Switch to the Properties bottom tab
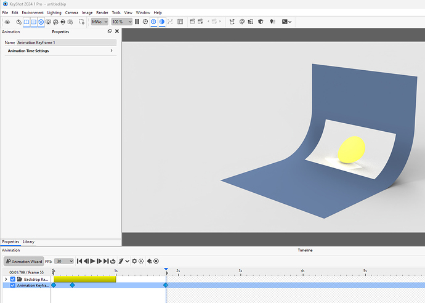The image size is (425, 303). point(10,242)
